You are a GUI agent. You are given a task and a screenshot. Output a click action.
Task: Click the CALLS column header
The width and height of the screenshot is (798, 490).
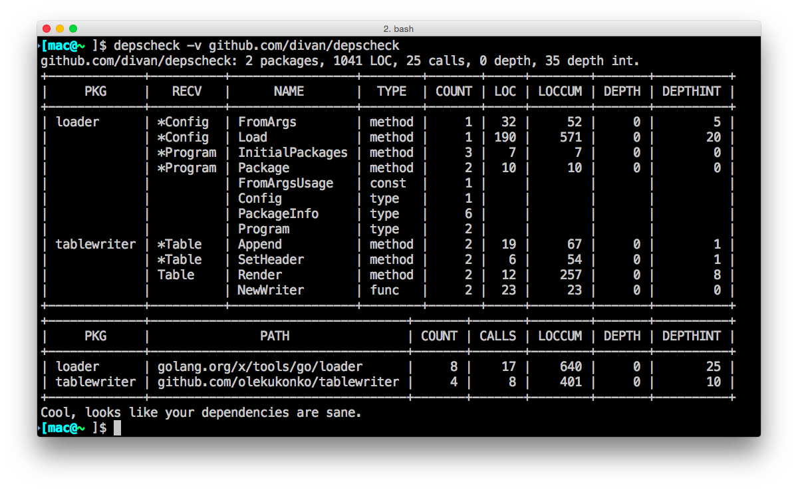pos(497,336)
